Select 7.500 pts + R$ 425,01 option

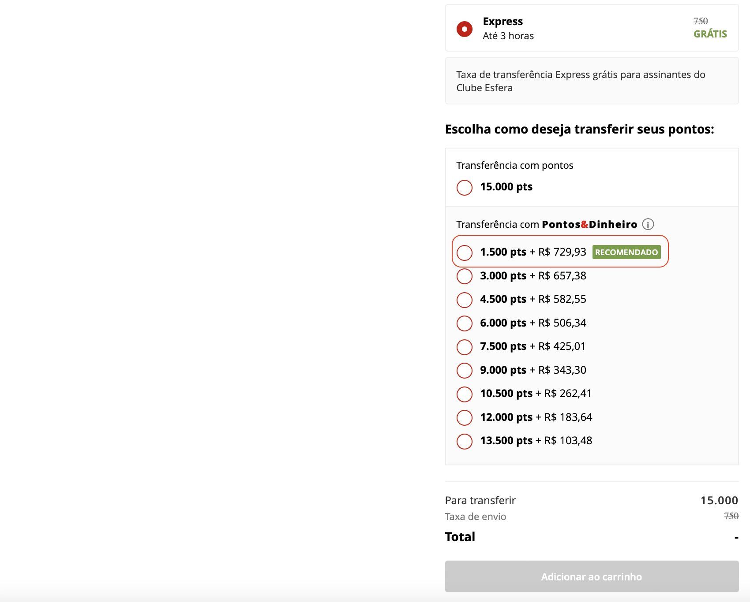click(x=465, y=347)
